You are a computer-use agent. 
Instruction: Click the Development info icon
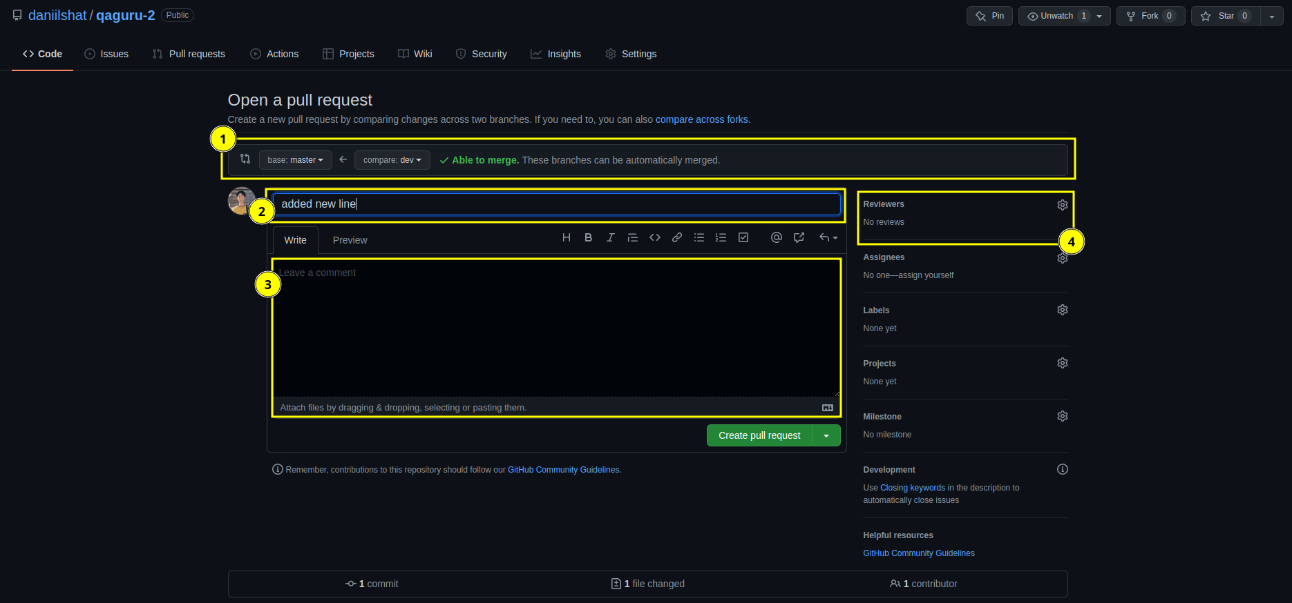(1063, 469)
